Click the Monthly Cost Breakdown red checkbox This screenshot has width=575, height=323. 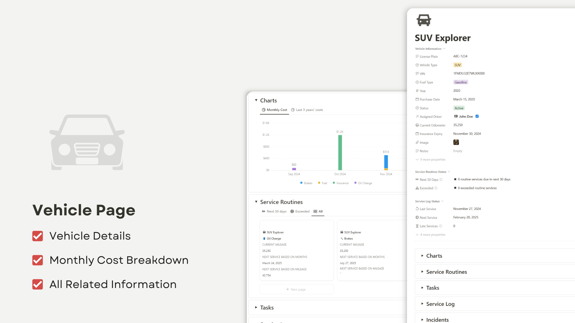click(37, 260)
